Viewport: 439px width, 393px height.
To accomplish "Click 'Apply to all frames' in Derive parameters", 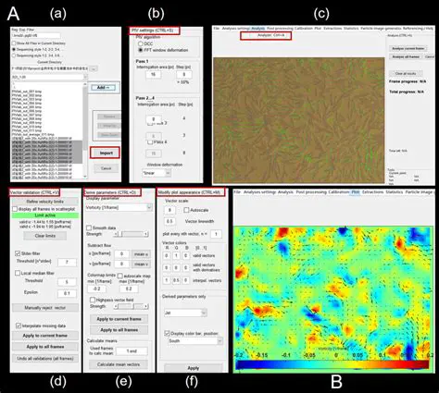I will coord(119,329).
